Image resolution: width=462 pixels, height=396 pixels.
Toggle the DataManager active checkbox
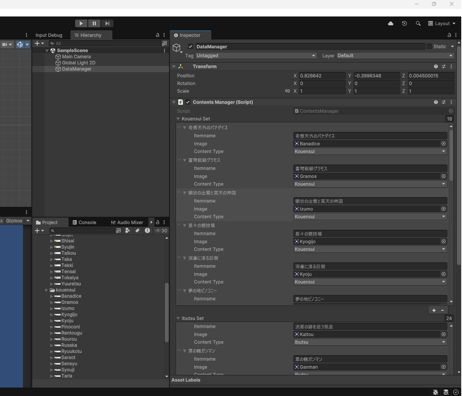coord(191,46)
